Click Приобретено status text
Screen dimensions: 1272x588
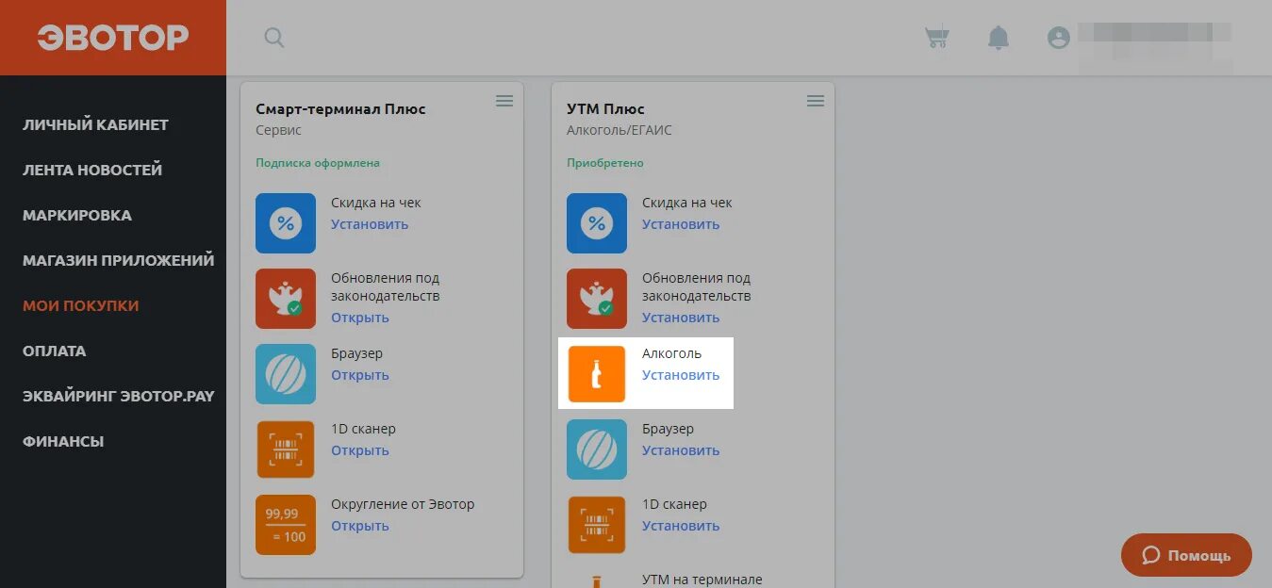[605, 163]
